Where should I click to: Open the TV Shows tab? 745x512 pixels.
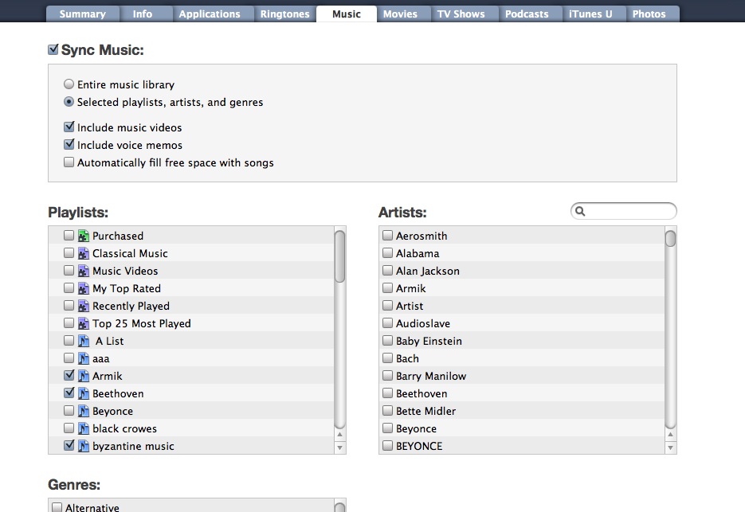click(x=461, y=14)
